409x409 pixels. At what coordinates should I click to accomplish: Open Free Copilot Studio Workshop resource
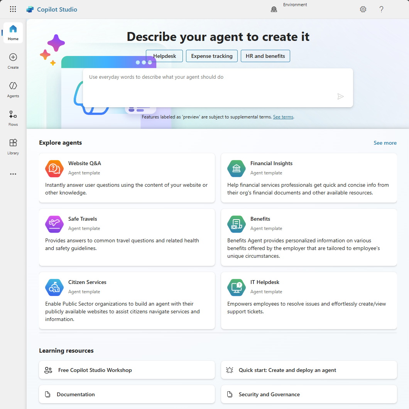pos(127,370)
